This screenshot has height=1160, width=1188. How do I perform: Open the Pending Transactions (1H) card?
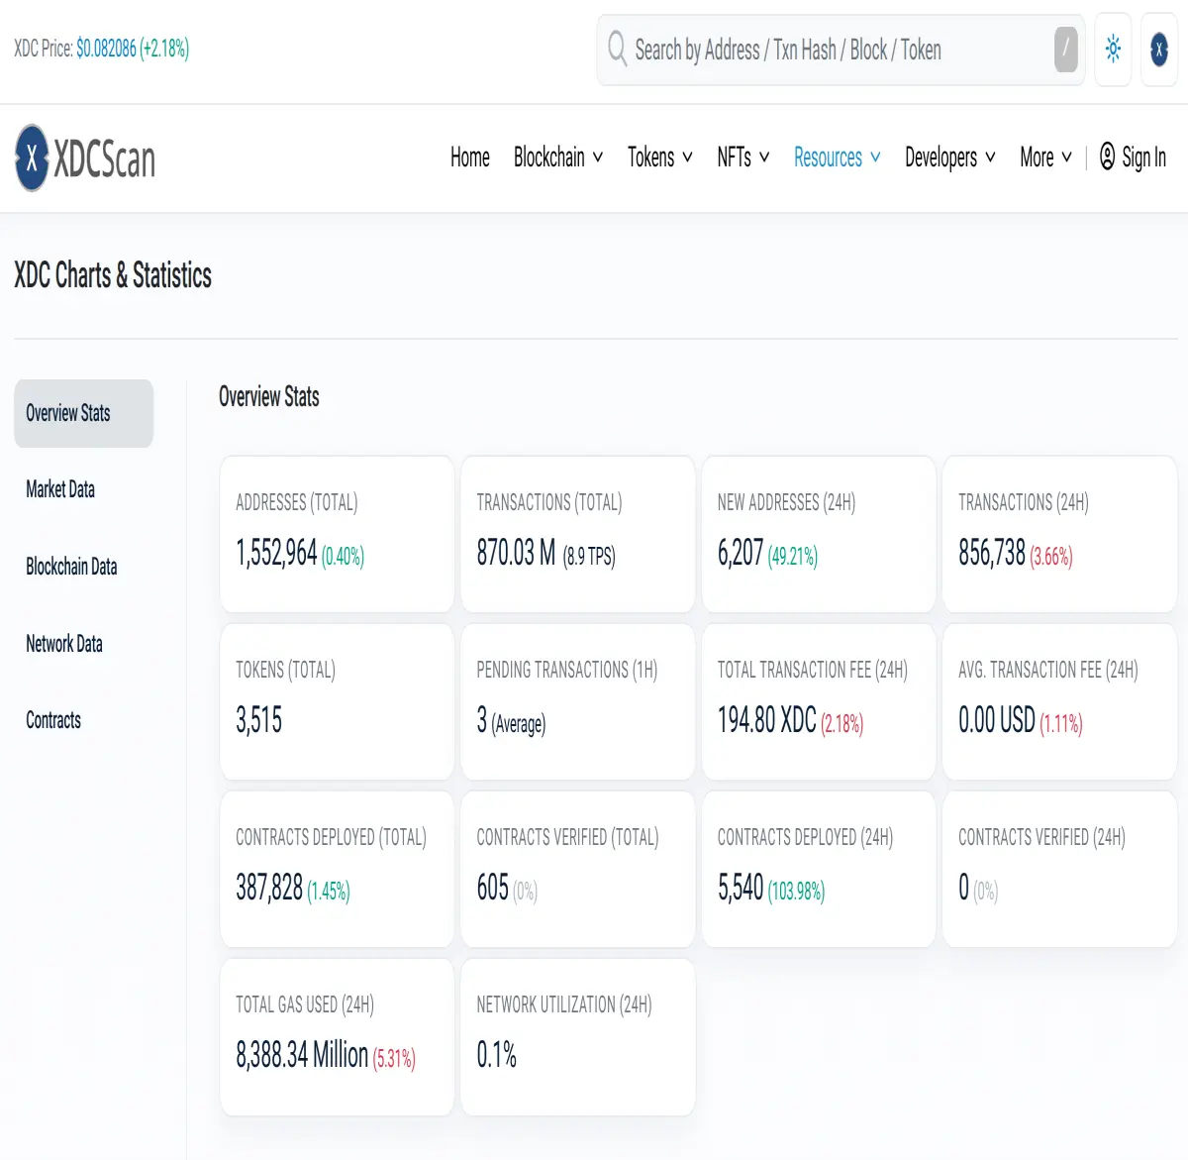(x=578, y=701)
